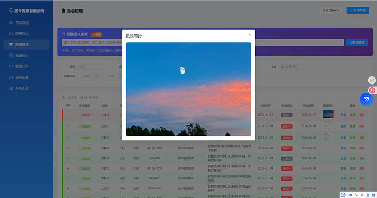Click the grid icon in the IME toolbar
The image size is (377, 198).
tap(374, 195)
